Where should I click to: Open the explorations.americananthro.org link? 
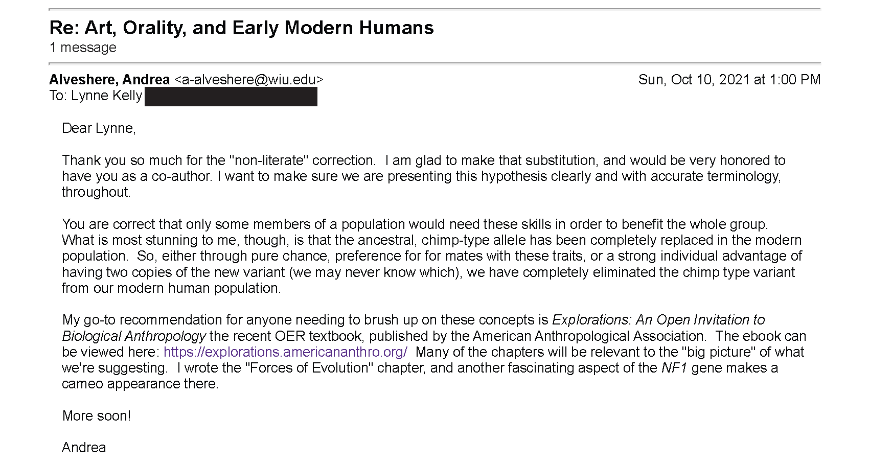(x=285, y=352)
